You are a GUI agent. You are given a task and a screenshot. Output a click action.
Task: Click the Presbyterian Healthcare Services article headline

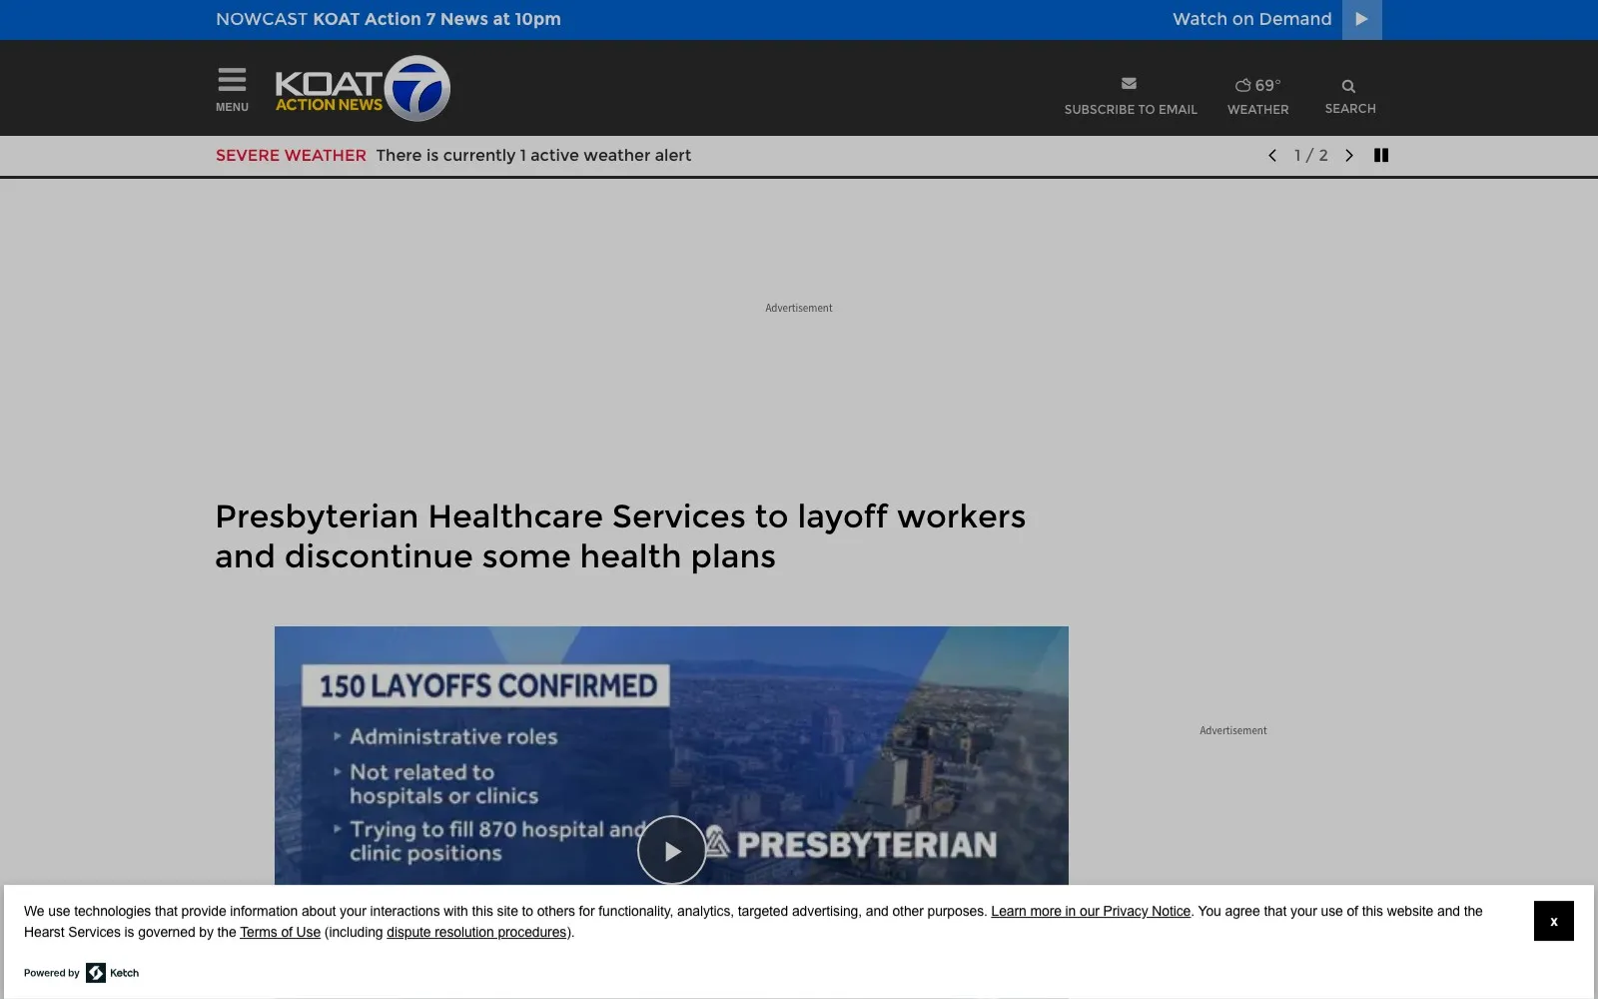coord(620,536)
